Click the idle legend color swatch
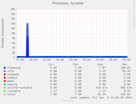 5,71
